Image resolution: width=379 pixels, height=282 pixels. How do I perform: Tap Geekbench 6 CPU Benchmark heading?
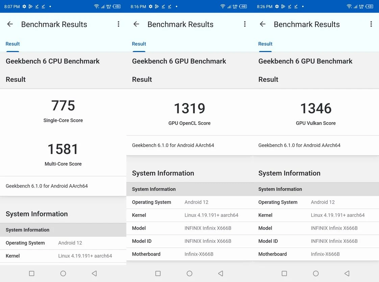52,61
